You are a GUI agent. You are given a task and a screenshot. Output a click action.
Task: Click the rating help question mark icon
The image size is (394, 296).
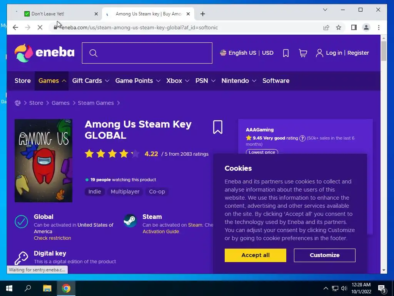[302, 138]
